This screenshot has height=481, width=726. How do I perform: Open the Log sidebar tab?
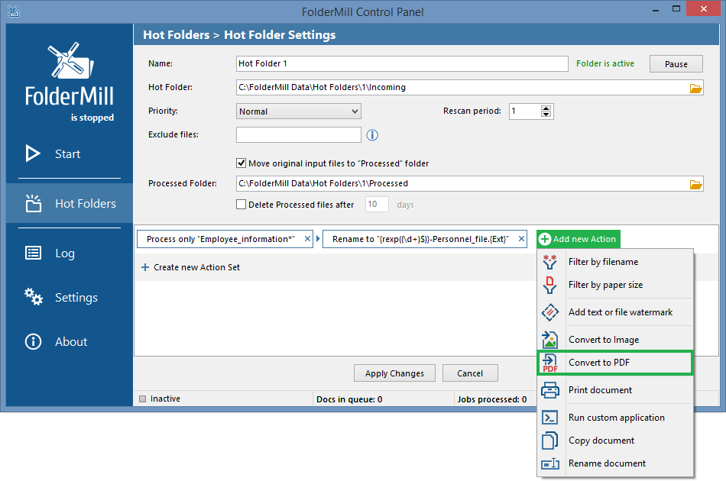pos(70,253)
